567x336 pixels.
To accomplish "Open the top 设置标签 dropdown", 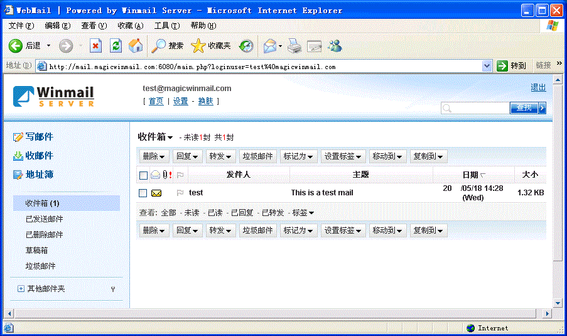I will click(343, 156).
